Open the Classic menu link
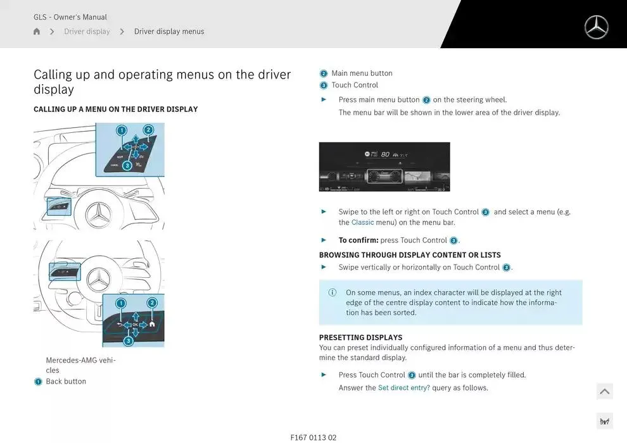The width and height of the screenshot is (627, 443). (x=363, y=223)
